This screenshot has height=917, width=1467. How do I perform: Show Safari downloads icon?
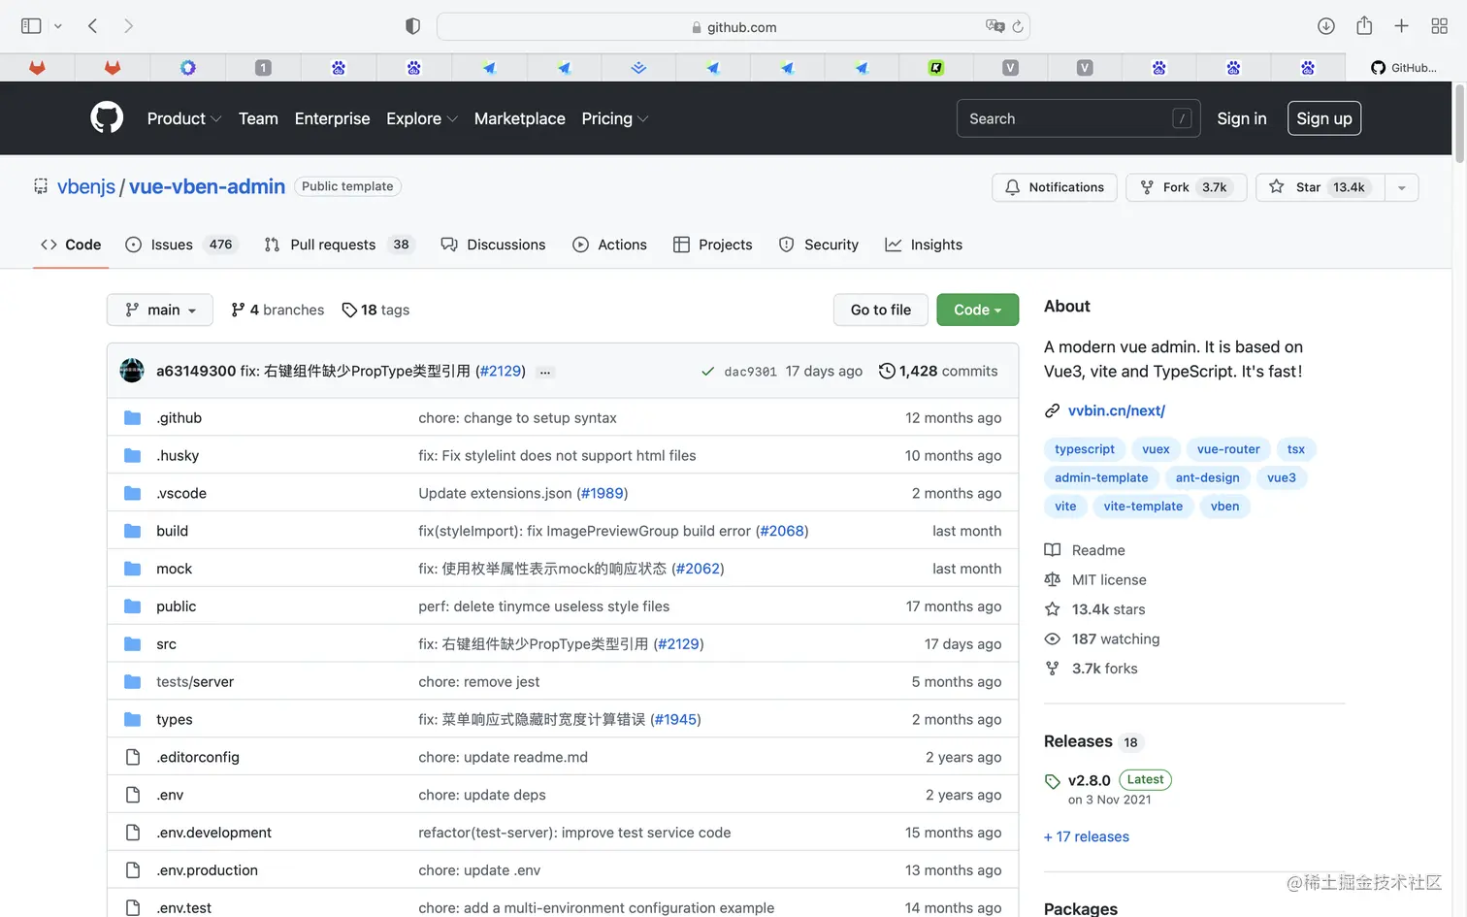pos(1326,26)
